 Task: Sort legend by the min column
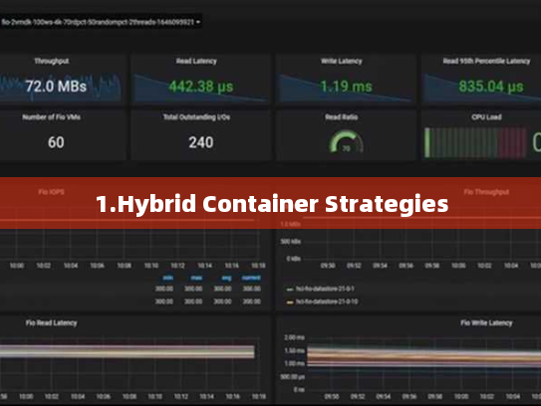pos(168,278)
